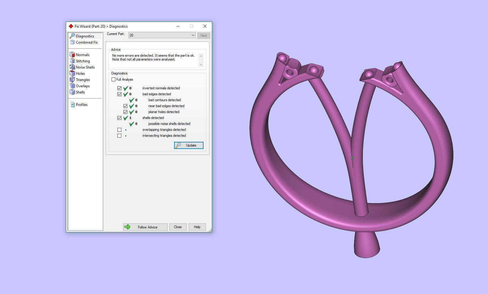Image resolution: width=488 pixels, height=294 pixels.
Task: Click the green point on the 3D model
Action: [x=352, y=158]
